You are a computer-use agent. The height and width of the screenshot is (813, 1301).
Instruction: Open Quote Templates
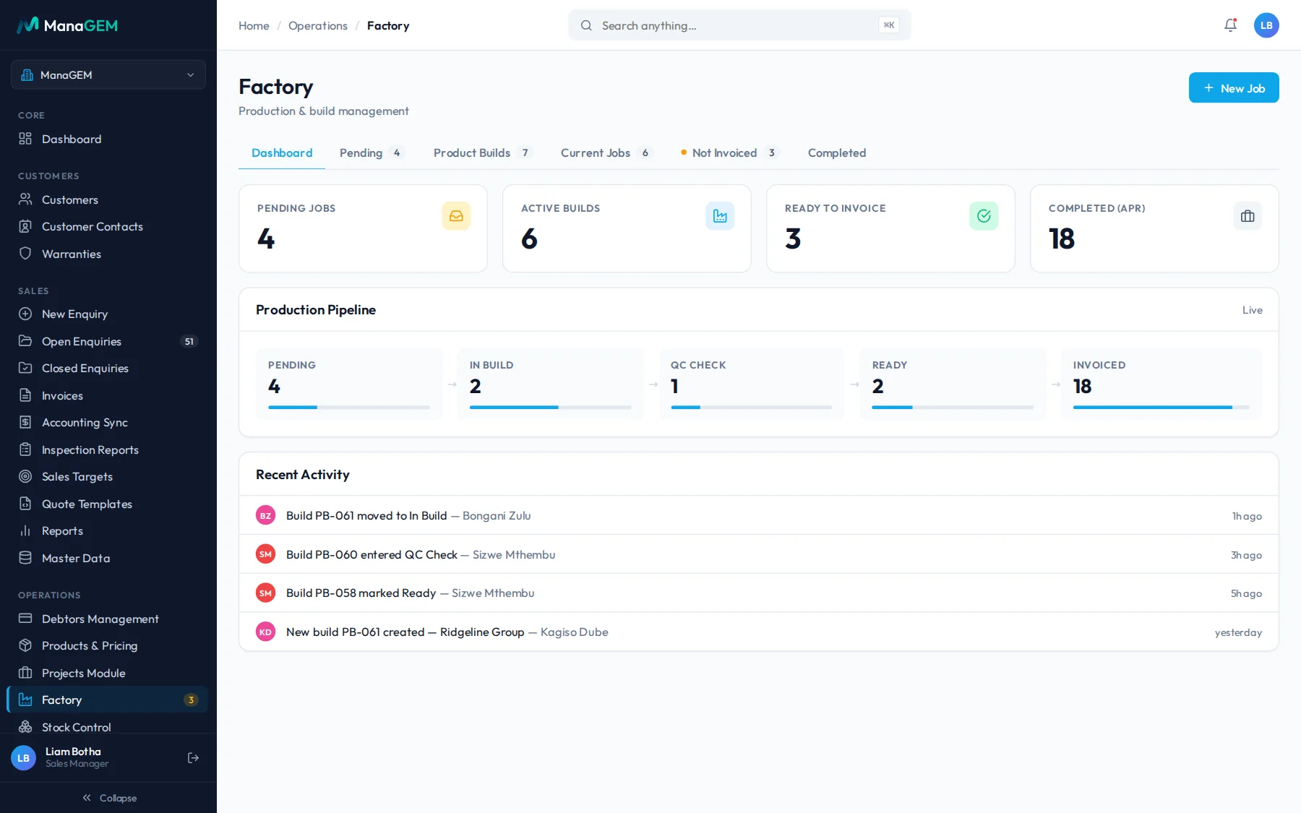pos(108,504)
